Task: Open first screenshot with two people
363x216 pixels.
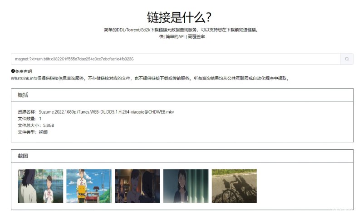Action: (x=40, y=186)
